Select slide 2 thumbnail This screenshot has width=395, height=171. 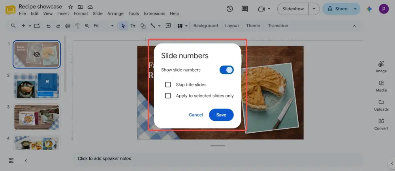(x=36, y=86)
